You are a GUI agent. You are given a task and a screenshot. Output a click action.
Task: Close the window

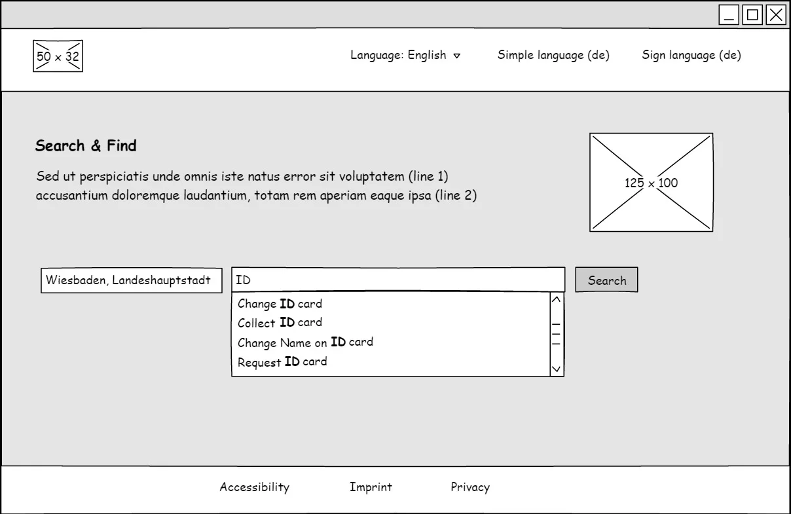coord(776,15)
